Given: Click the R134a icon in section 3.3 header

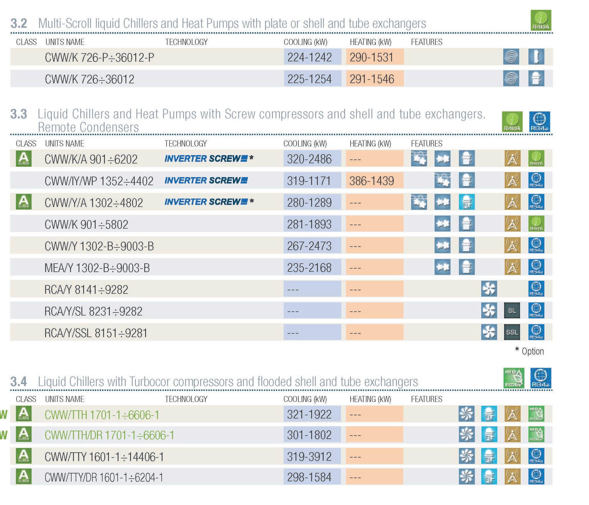Looking at the screenshot, I should 539,122.
